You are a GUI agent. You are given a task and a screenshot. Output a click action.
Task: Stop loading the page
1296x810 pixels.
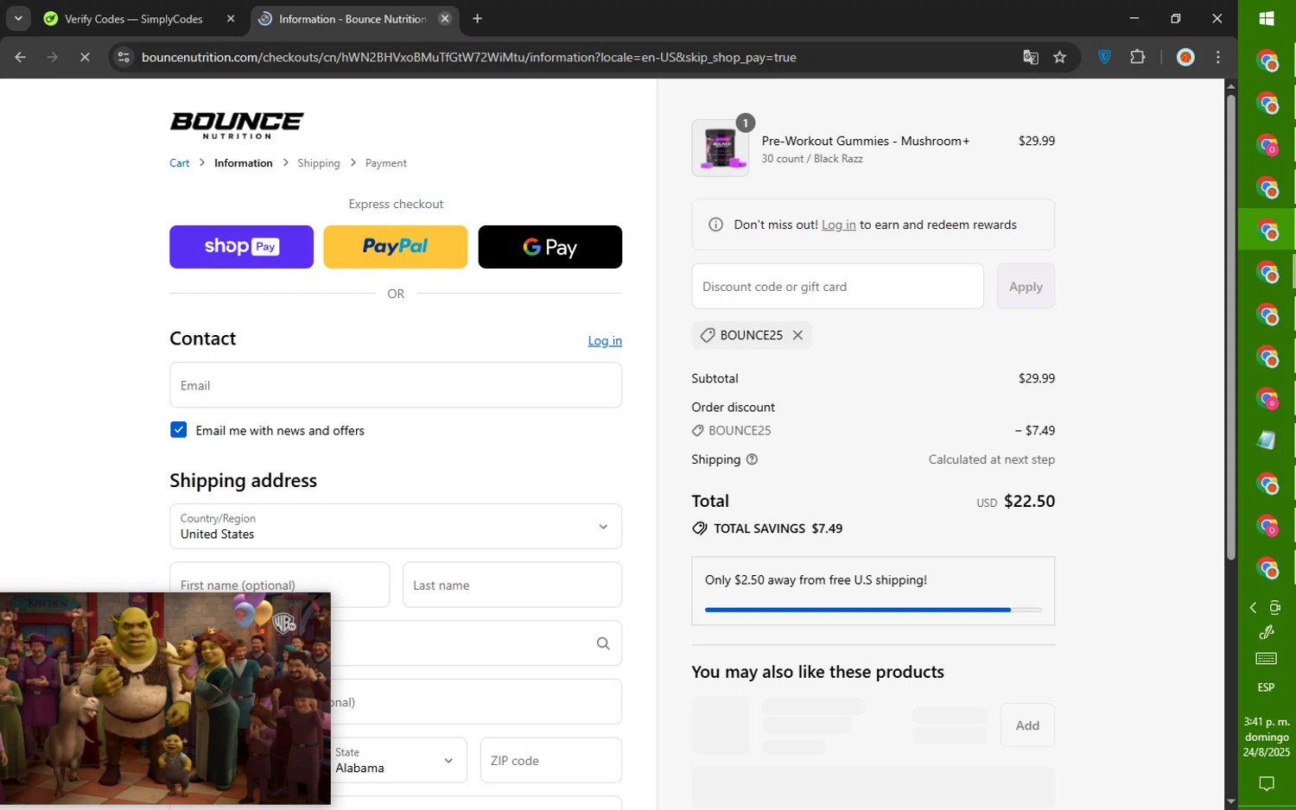pyautogui.click(x=85, y=57)
